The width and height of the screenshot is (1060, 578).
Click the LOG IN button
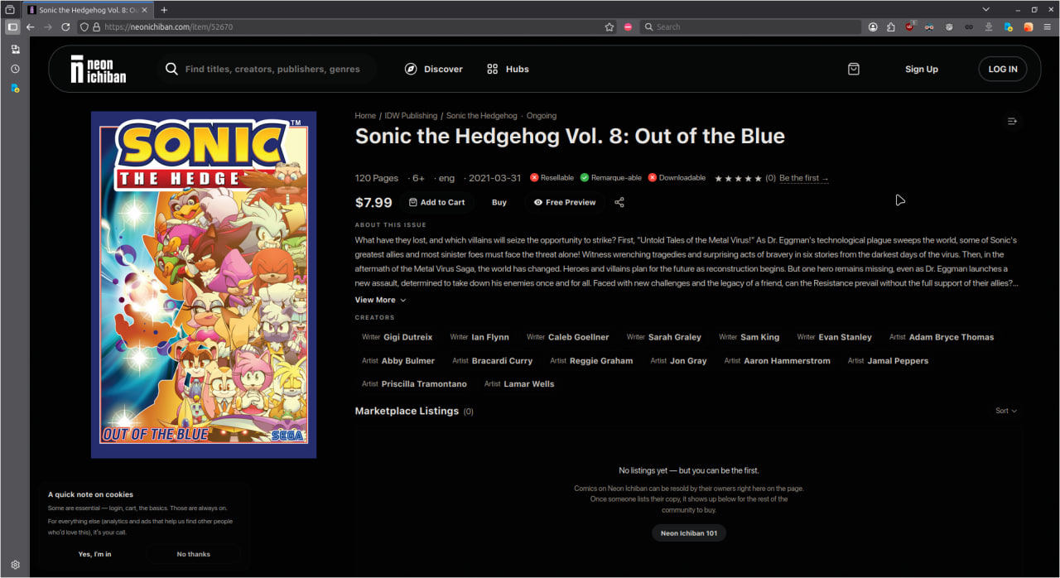pyautogui.click(x=1003, y=69)
